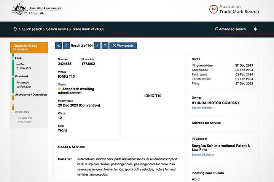Open the notifications bell icon
Screen dimensions: 274x182
click(255, 29)
